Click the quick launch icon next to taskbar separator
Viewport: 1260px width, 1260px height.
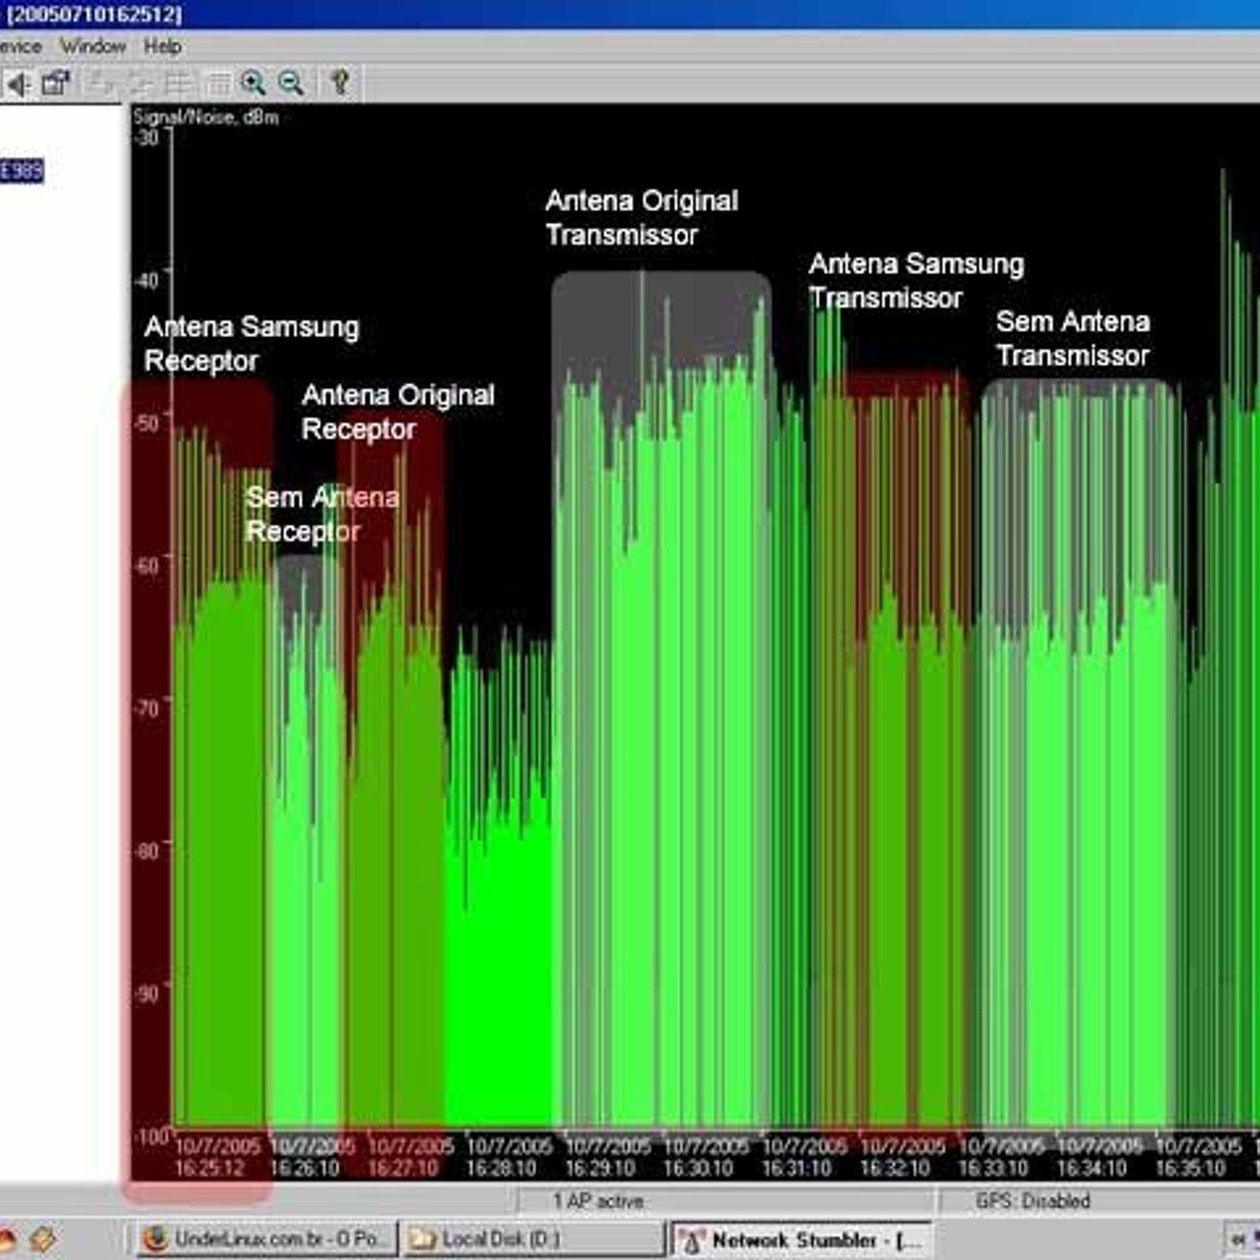(42, 1240)
